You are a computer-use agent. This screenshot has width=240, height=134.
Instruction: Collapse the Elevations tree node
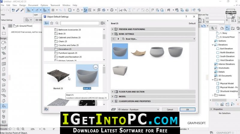(x=213, y=45)
